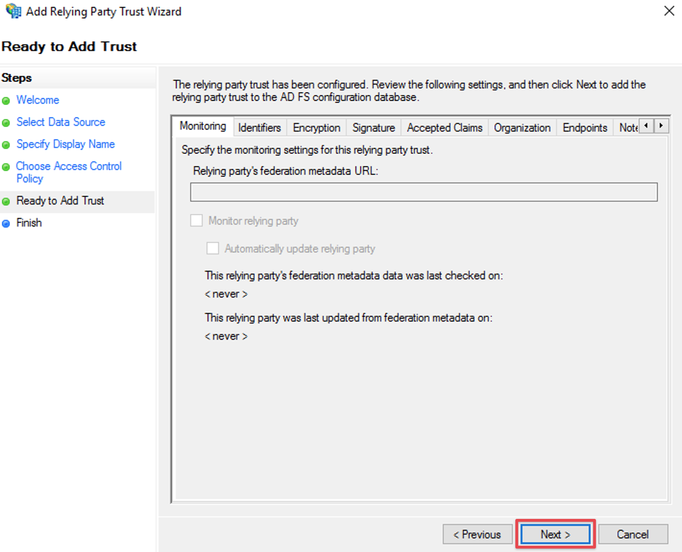Image resolution: width=682 pixels, height=552 pixels.
Task: Switch to the Identifiers tab
Action: point(259,128)
